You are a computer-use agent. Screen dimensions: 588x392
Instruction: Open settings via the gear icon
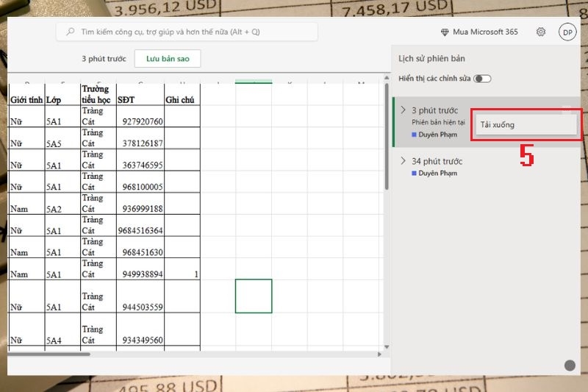coord(541,32)
